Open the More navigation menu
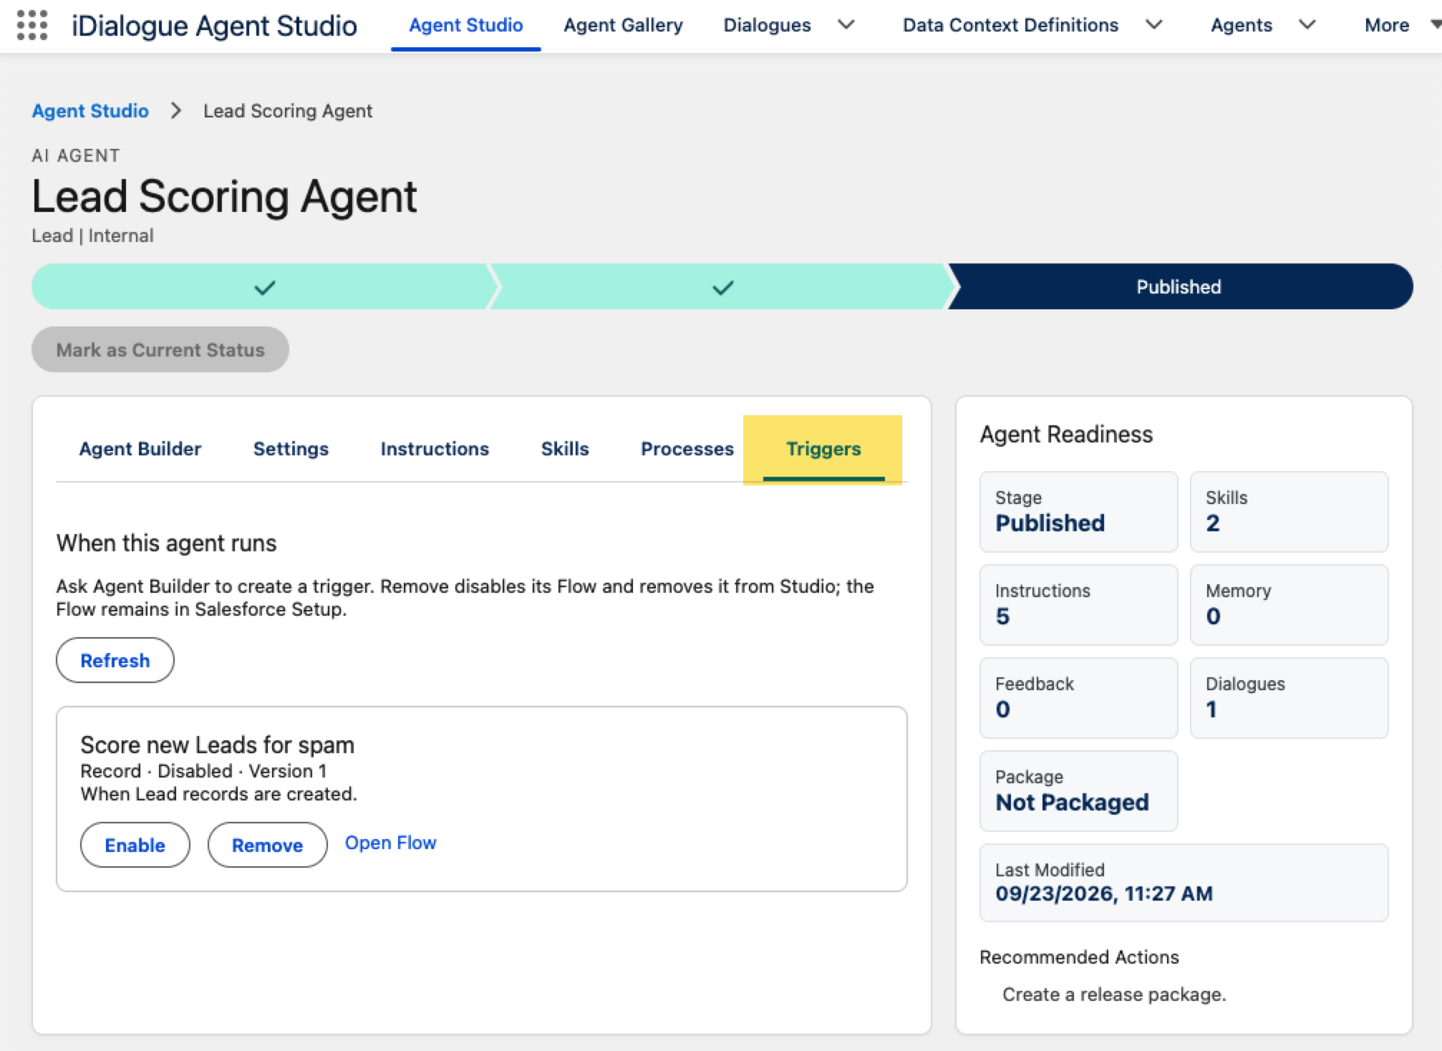The image size is (1442, 1051). [x=1401, y=25]
